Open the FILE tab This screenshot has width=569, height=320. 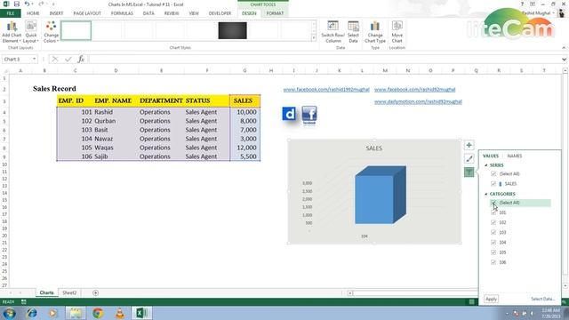point(11,13)
